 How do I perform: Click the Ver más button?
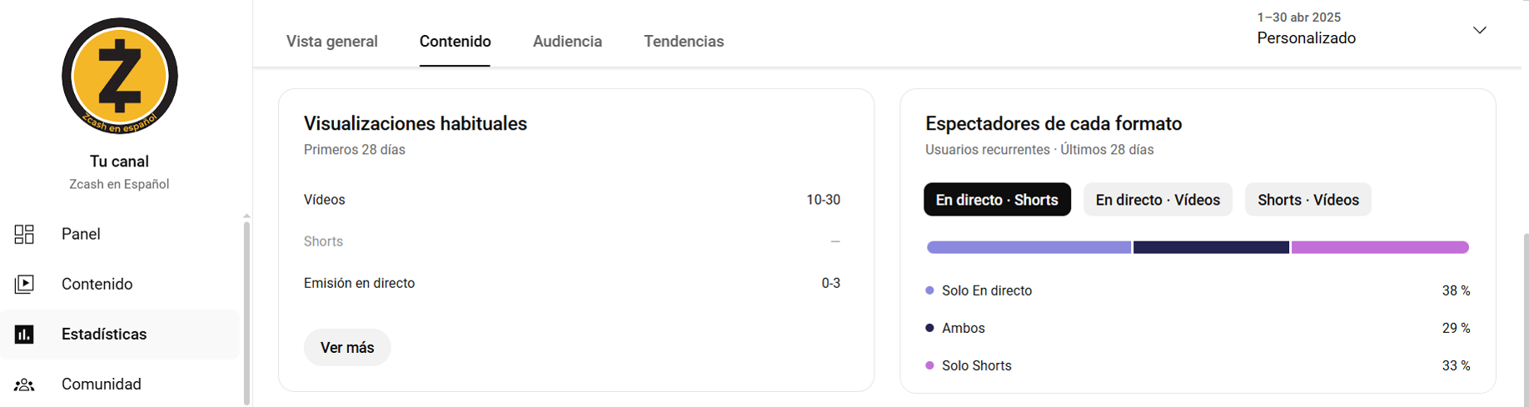pos(347,347)
